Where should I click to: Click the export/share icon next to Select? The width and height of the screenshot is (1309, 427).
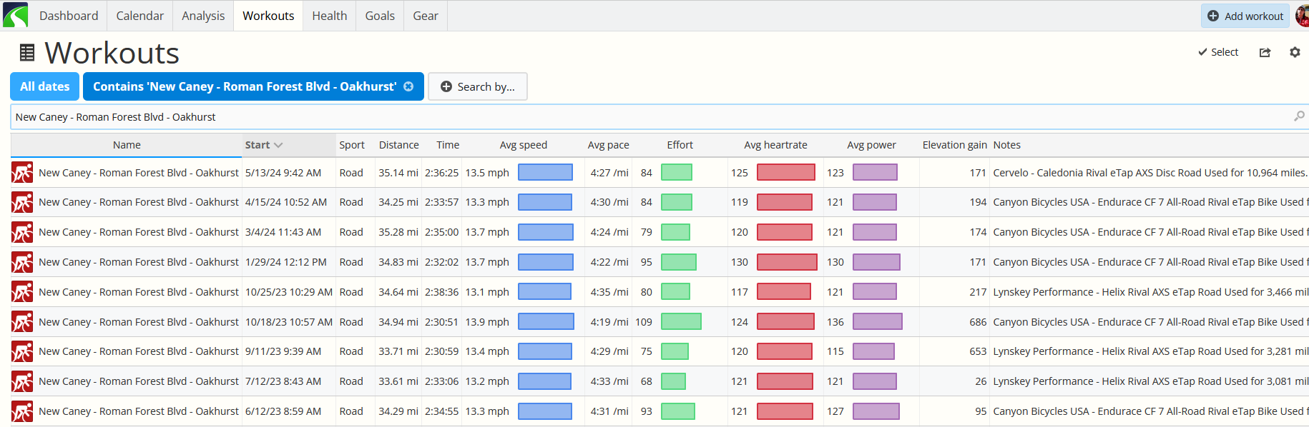click(1265, 52)
